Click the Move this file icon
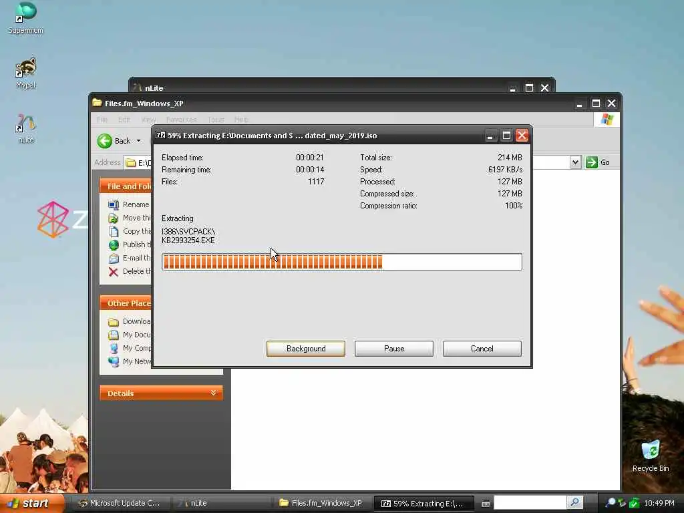 point(114,218)
